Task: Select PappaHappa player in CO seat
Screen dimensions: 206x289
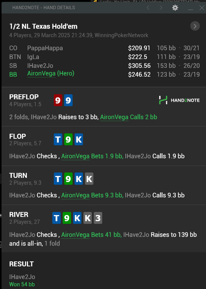Action: point(45,48)
